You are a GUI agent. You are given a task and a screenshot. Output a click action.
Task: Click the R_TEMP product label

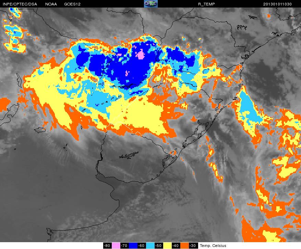pos(206,4)
